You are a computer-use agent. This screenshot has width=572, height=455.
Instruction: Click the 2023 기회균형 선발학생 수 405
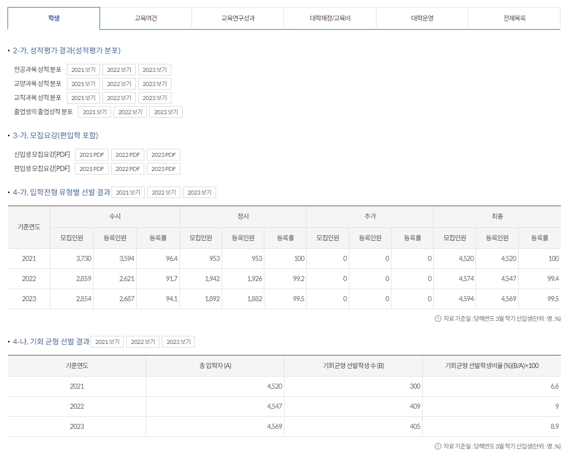[x=415, y=426]
